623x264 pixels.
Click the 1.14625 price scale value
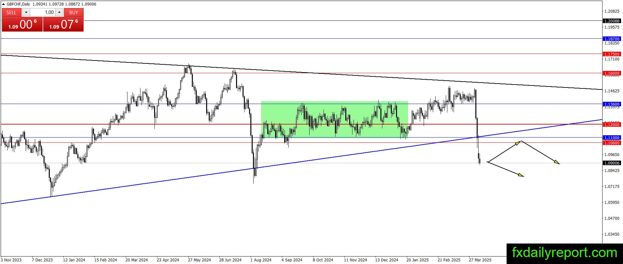pyautogui.click(x=612, y=91)
